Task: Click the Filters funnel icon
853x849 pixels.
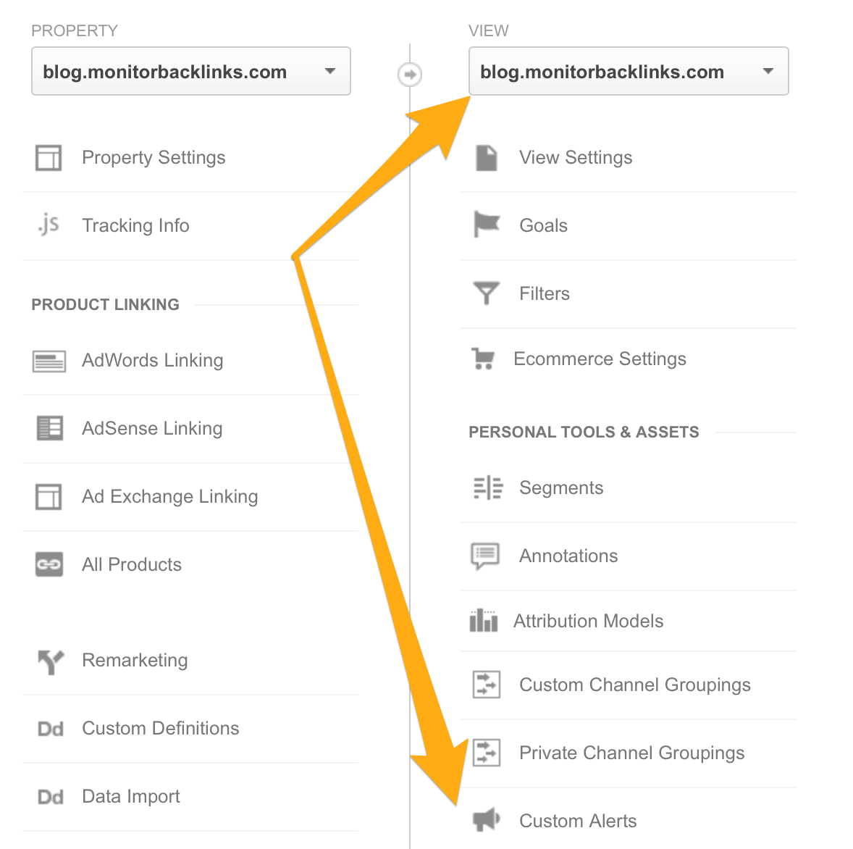Action: click(x=486, y=293)
